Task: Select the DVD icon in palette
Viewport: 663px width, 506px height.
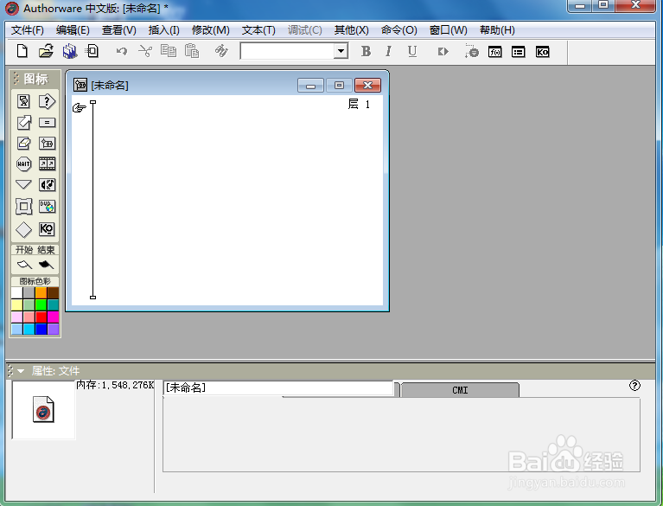Action: point(47,207)
